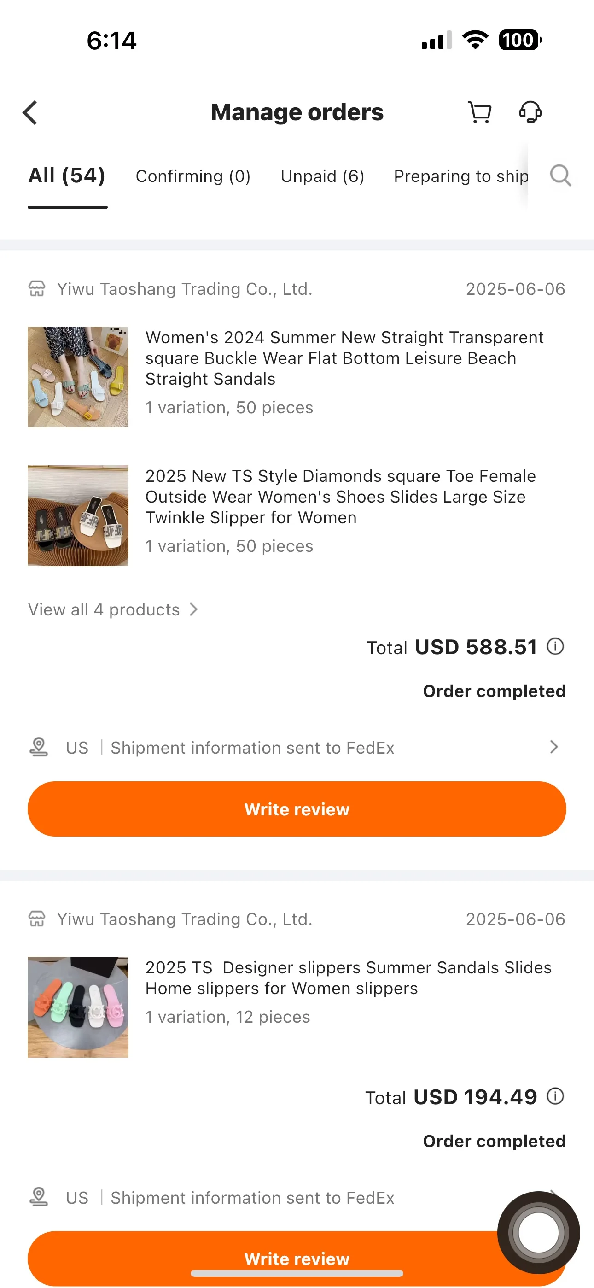This screenshot has height=1288, width=594.
Task: Switch to the Unpaid (6) tab
Action: [x=322, y=176]
